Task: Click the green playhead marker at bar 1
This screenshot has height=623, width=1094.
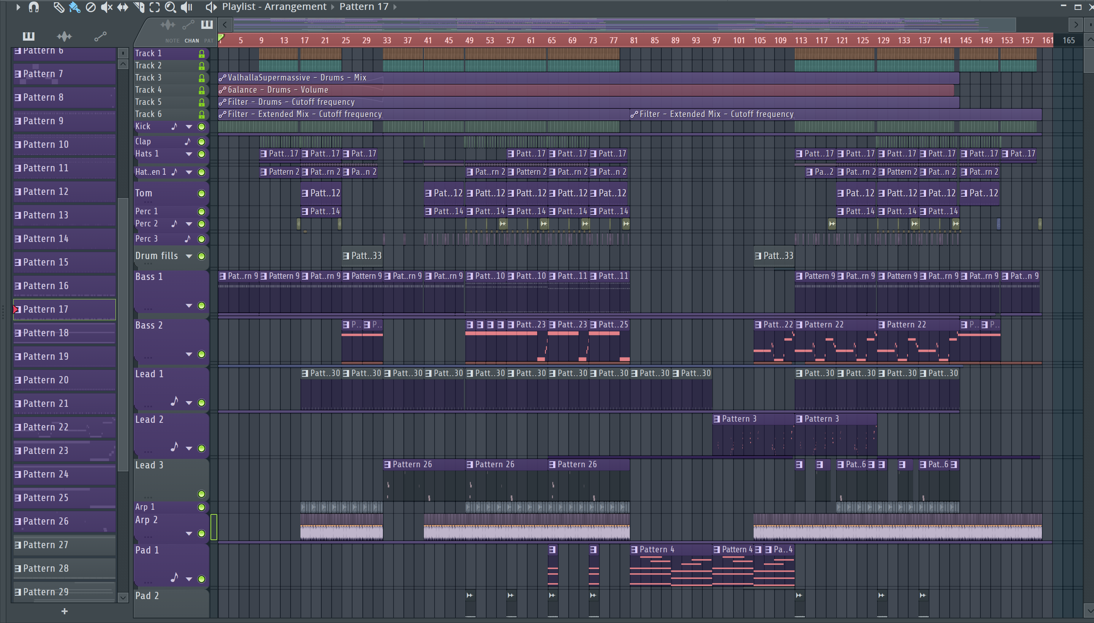Action: [221, 38]
